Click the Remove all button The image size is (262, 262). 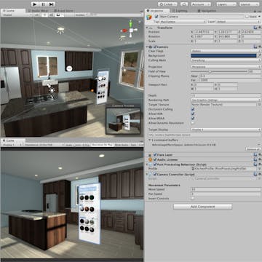[x=253, y=149]
